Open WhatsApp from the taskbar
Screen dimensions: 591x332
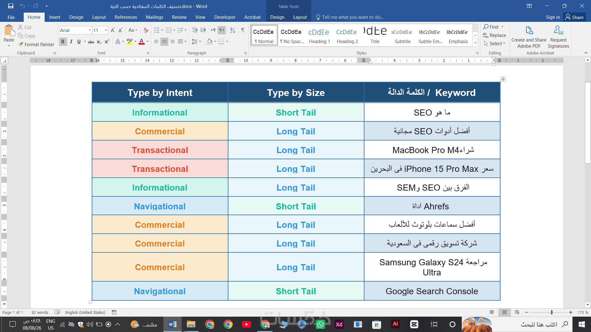pos(320,324)
